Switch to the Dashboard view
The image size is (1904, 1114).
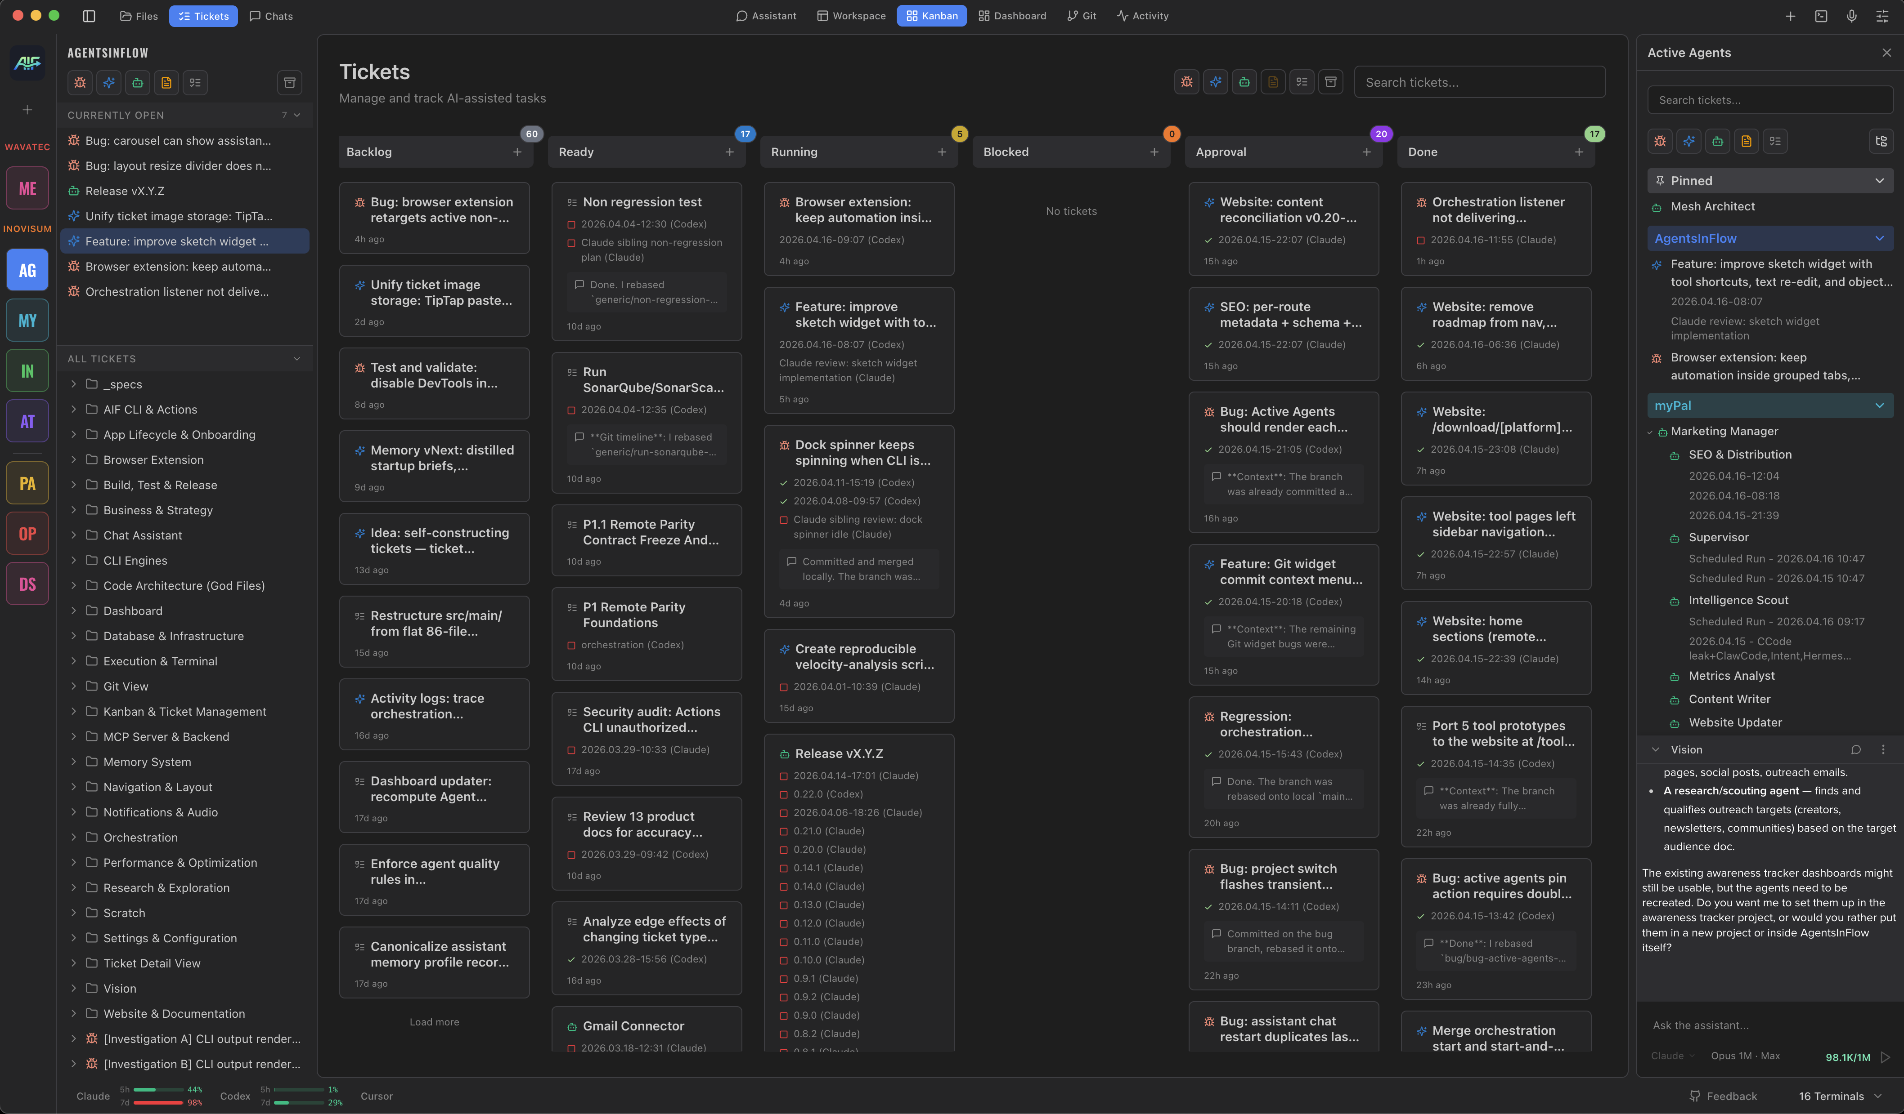click(1012, 16)
